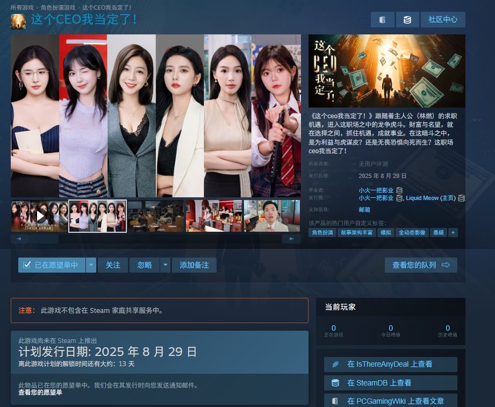The height and width of the screenshot is (407, 495).
Task: Click the screenshot strip scrollbar handle
Action: [x=44, y=239]
